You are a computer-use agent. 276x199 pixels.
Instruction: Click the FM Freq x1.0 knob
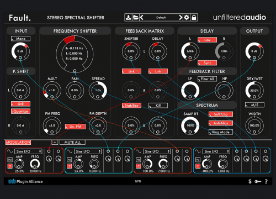coord(52,125)
